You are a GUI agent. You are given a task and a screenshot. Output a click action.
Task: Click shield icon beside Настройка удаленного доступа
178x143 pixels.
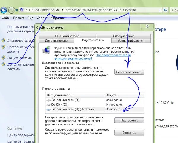click(x=4, y=47)
